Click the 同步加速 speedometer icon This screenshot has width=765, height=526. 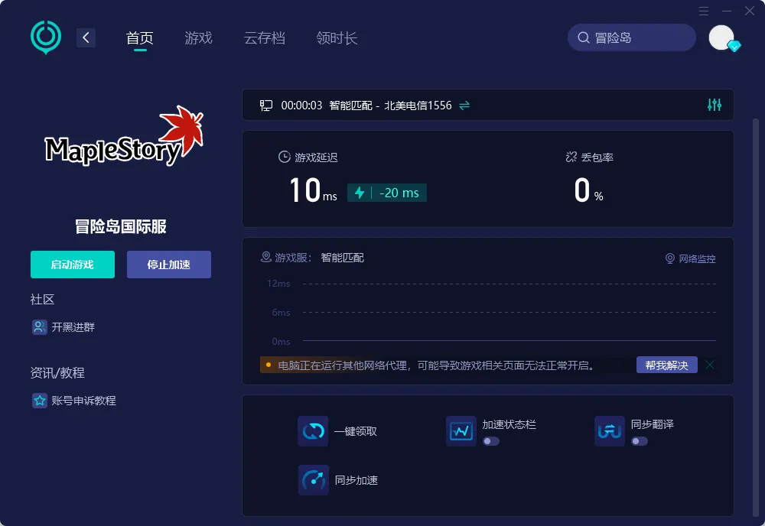point(313,480)
